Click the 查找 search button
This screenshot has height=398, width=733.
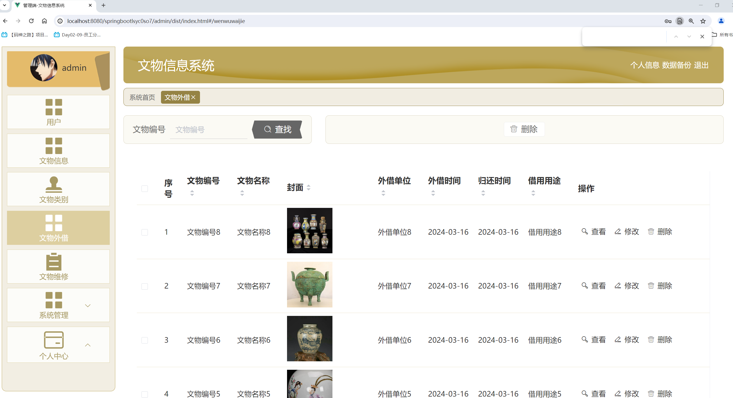coord(277,129)
